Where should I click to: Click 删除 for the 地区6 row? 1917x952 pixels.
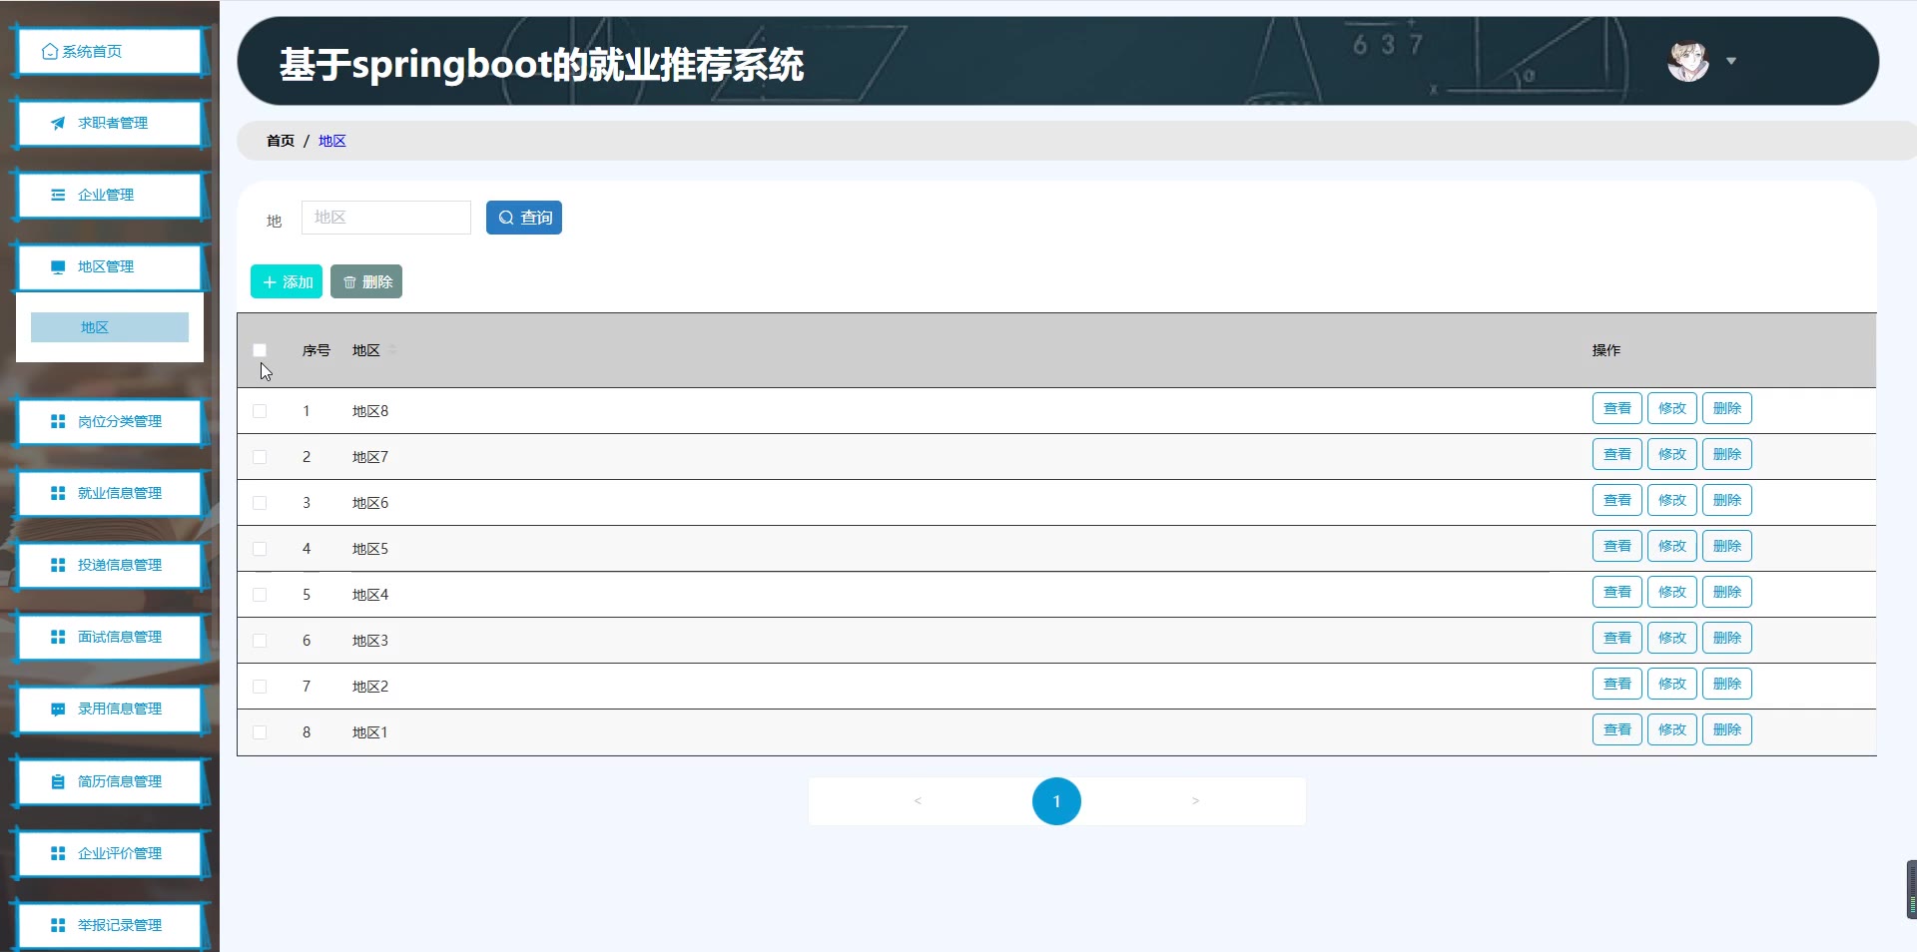1727,501
